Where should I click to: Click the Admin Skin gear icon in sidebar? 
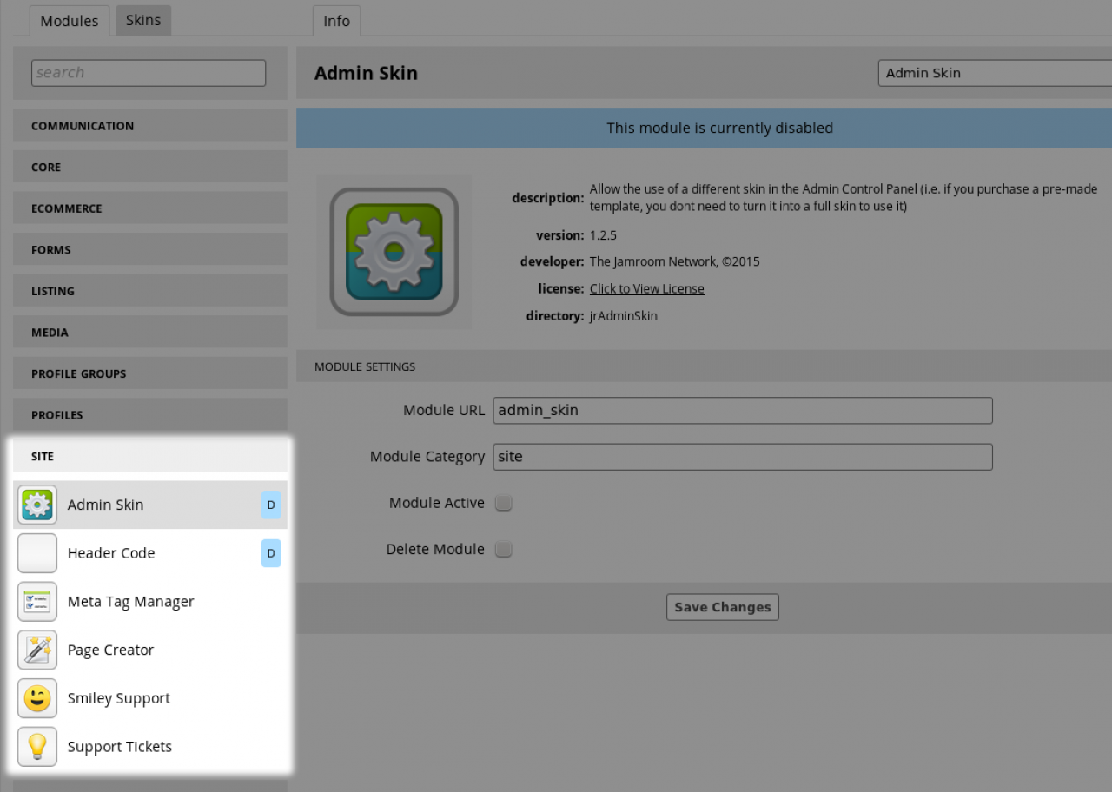click(x=37, y=505)
